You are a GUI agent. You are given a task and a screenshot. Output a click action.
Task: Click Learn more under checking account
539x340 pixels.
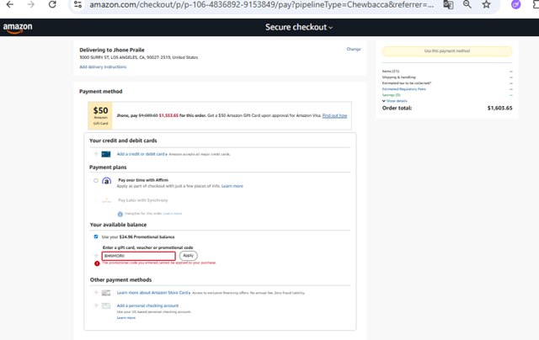(x=125, y=318)
